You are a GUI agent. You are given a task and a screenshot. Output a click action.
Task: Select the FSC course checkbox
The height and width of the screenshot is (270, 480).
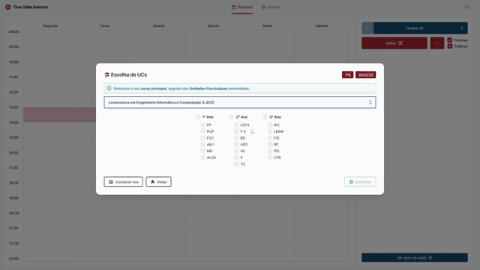202,138
